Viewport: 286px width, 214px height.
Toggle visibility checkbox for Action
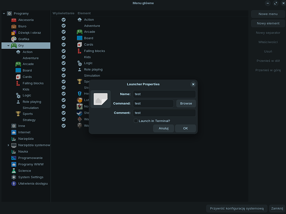64,20
